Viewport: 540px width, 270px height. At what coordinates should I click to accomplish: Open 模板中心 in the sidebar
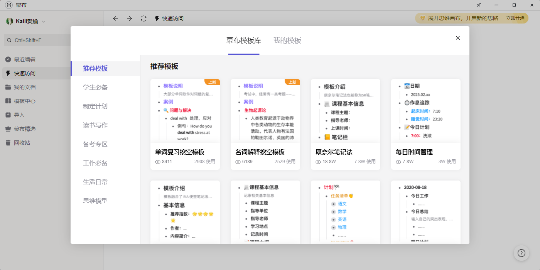point(24,101)
